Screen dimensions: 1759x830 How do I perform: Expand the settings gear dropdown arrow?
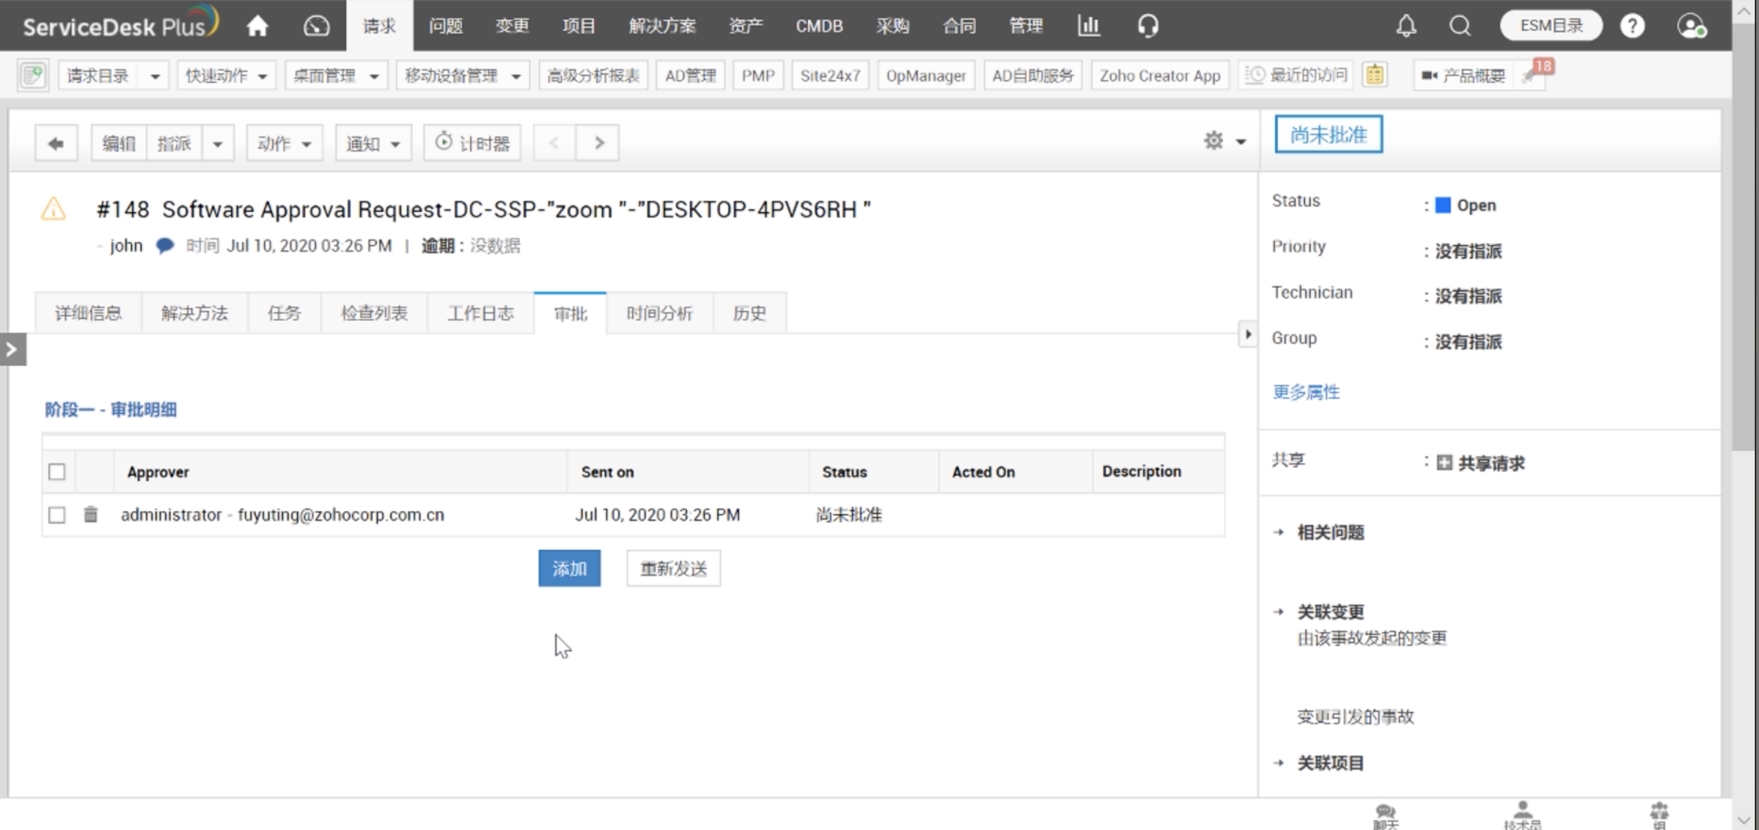pyautogui.click(x=1241, y=142)
